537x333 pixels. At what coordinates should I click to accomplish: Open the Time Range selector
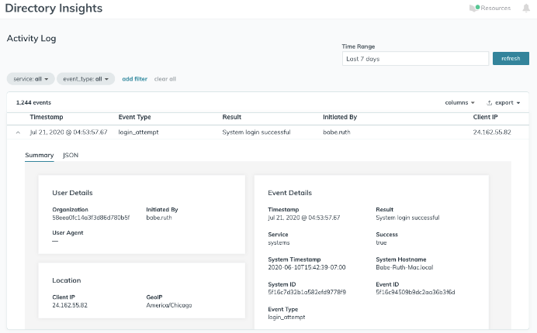pos(414,59)
